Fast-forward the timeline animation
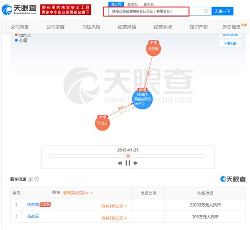 [135, 163]
